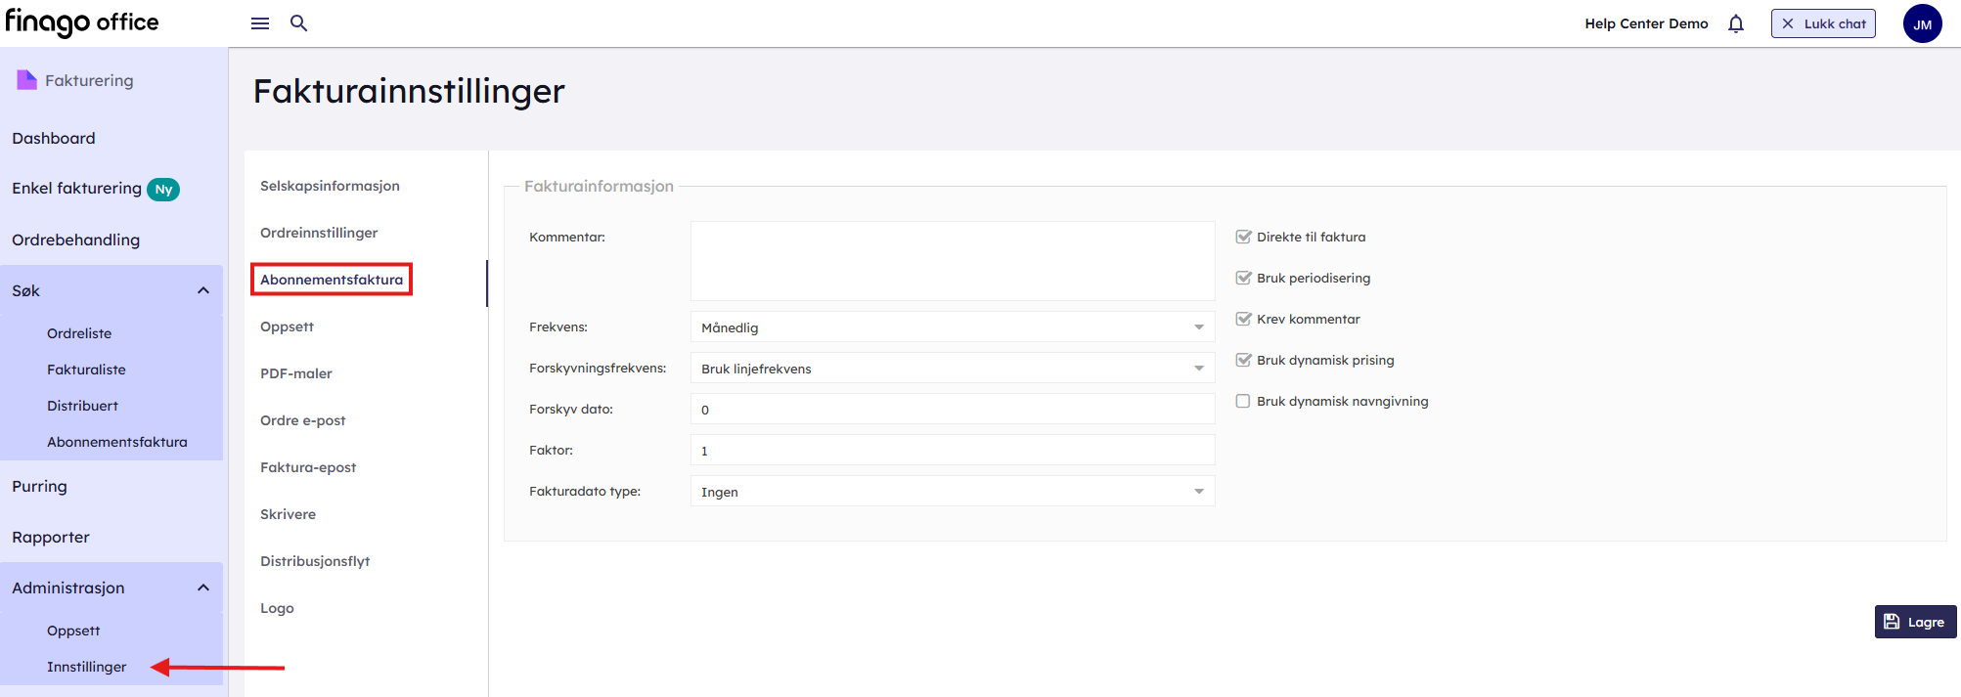The height and width of the screenshot is (697, 1961).
Task: Click the search magnifier icon
Action: pos(299,23)
